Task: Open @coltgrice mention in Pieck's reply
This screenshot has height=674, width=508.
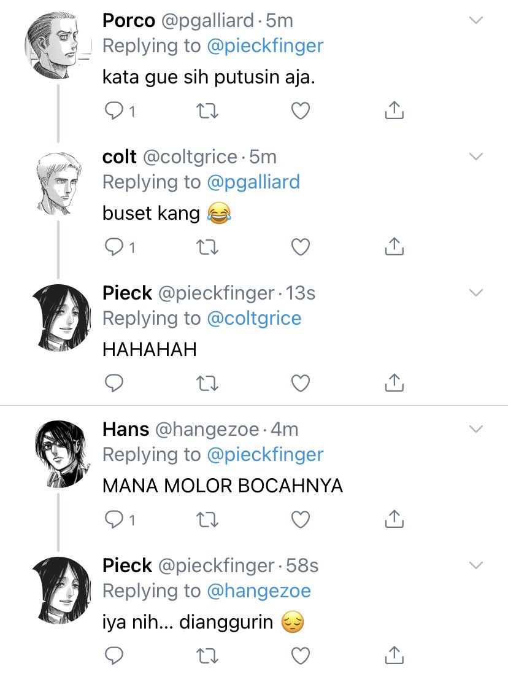Action: pos(254,319)
